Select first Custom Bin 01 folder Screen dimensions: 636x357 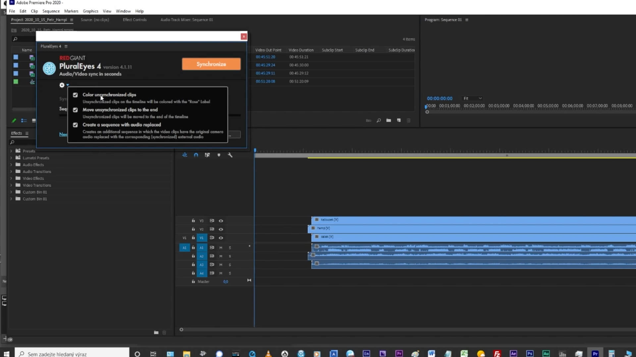coord(35,192)
